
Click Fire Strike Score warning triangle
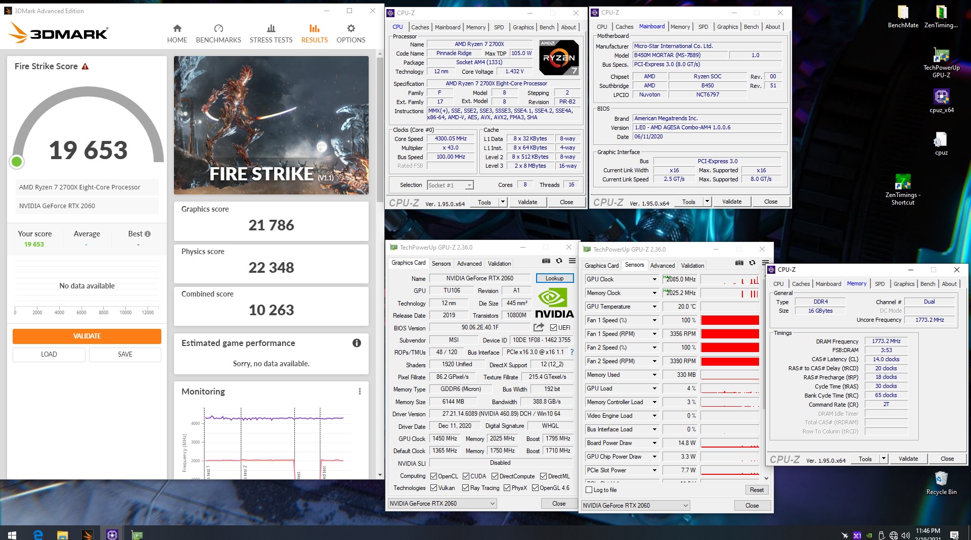pos(85,66)
